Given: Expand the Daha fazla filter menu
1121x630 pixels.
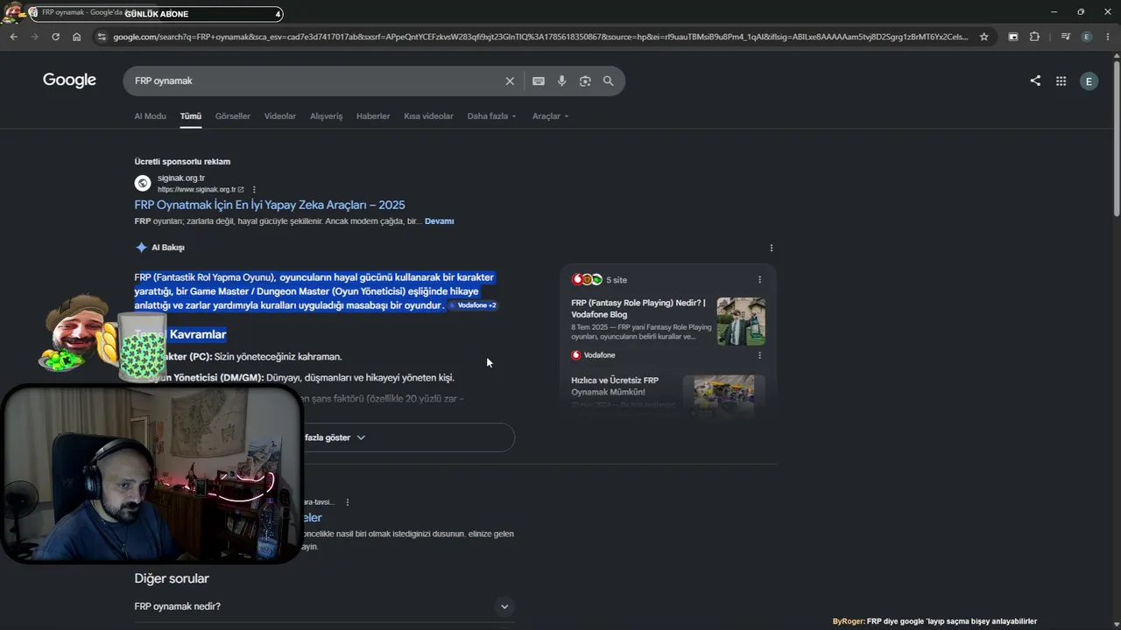Looking at the screenshot, I should (x=491, y=116).
